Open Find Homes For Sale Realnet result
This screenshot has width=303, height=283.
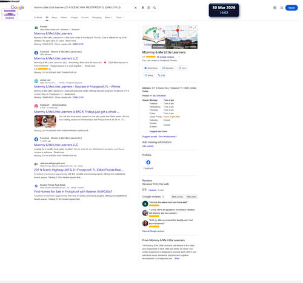point(73,191)
